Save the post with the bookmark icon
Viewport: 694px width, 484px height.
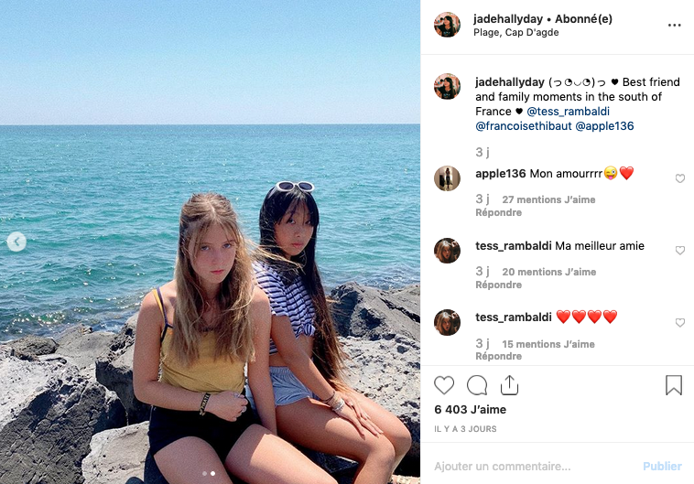(x=674, y=385)
